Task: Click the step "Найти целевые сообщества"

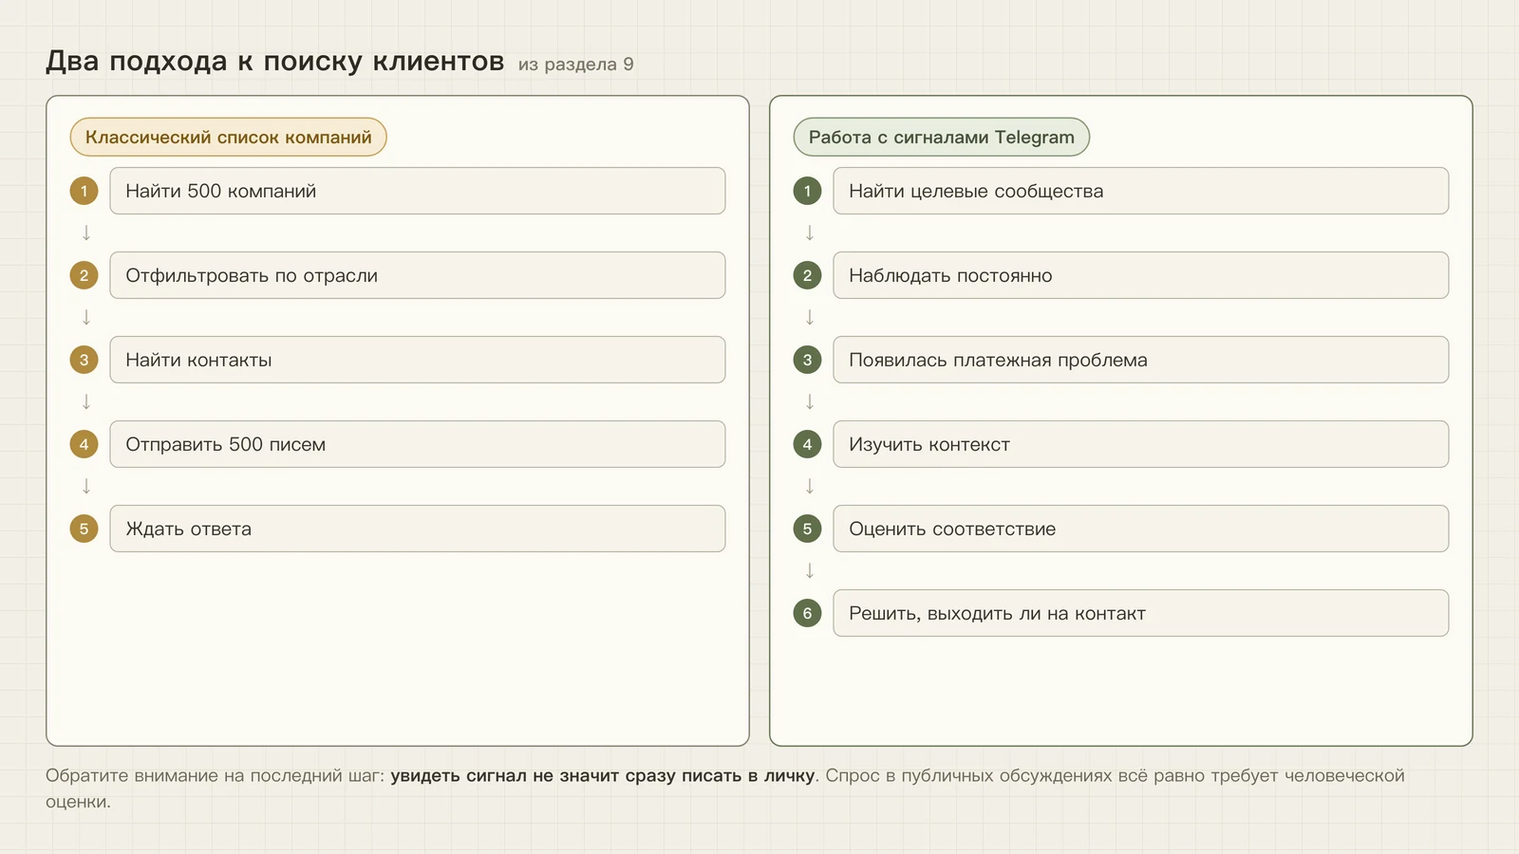Action: click(x=1141, y=191)
